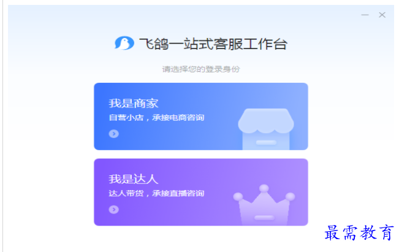Image resolution: width=399 pixels, height=252 pixels.
Task: Select the 我是达人 talent identity card
Action: tap(201, 192)
